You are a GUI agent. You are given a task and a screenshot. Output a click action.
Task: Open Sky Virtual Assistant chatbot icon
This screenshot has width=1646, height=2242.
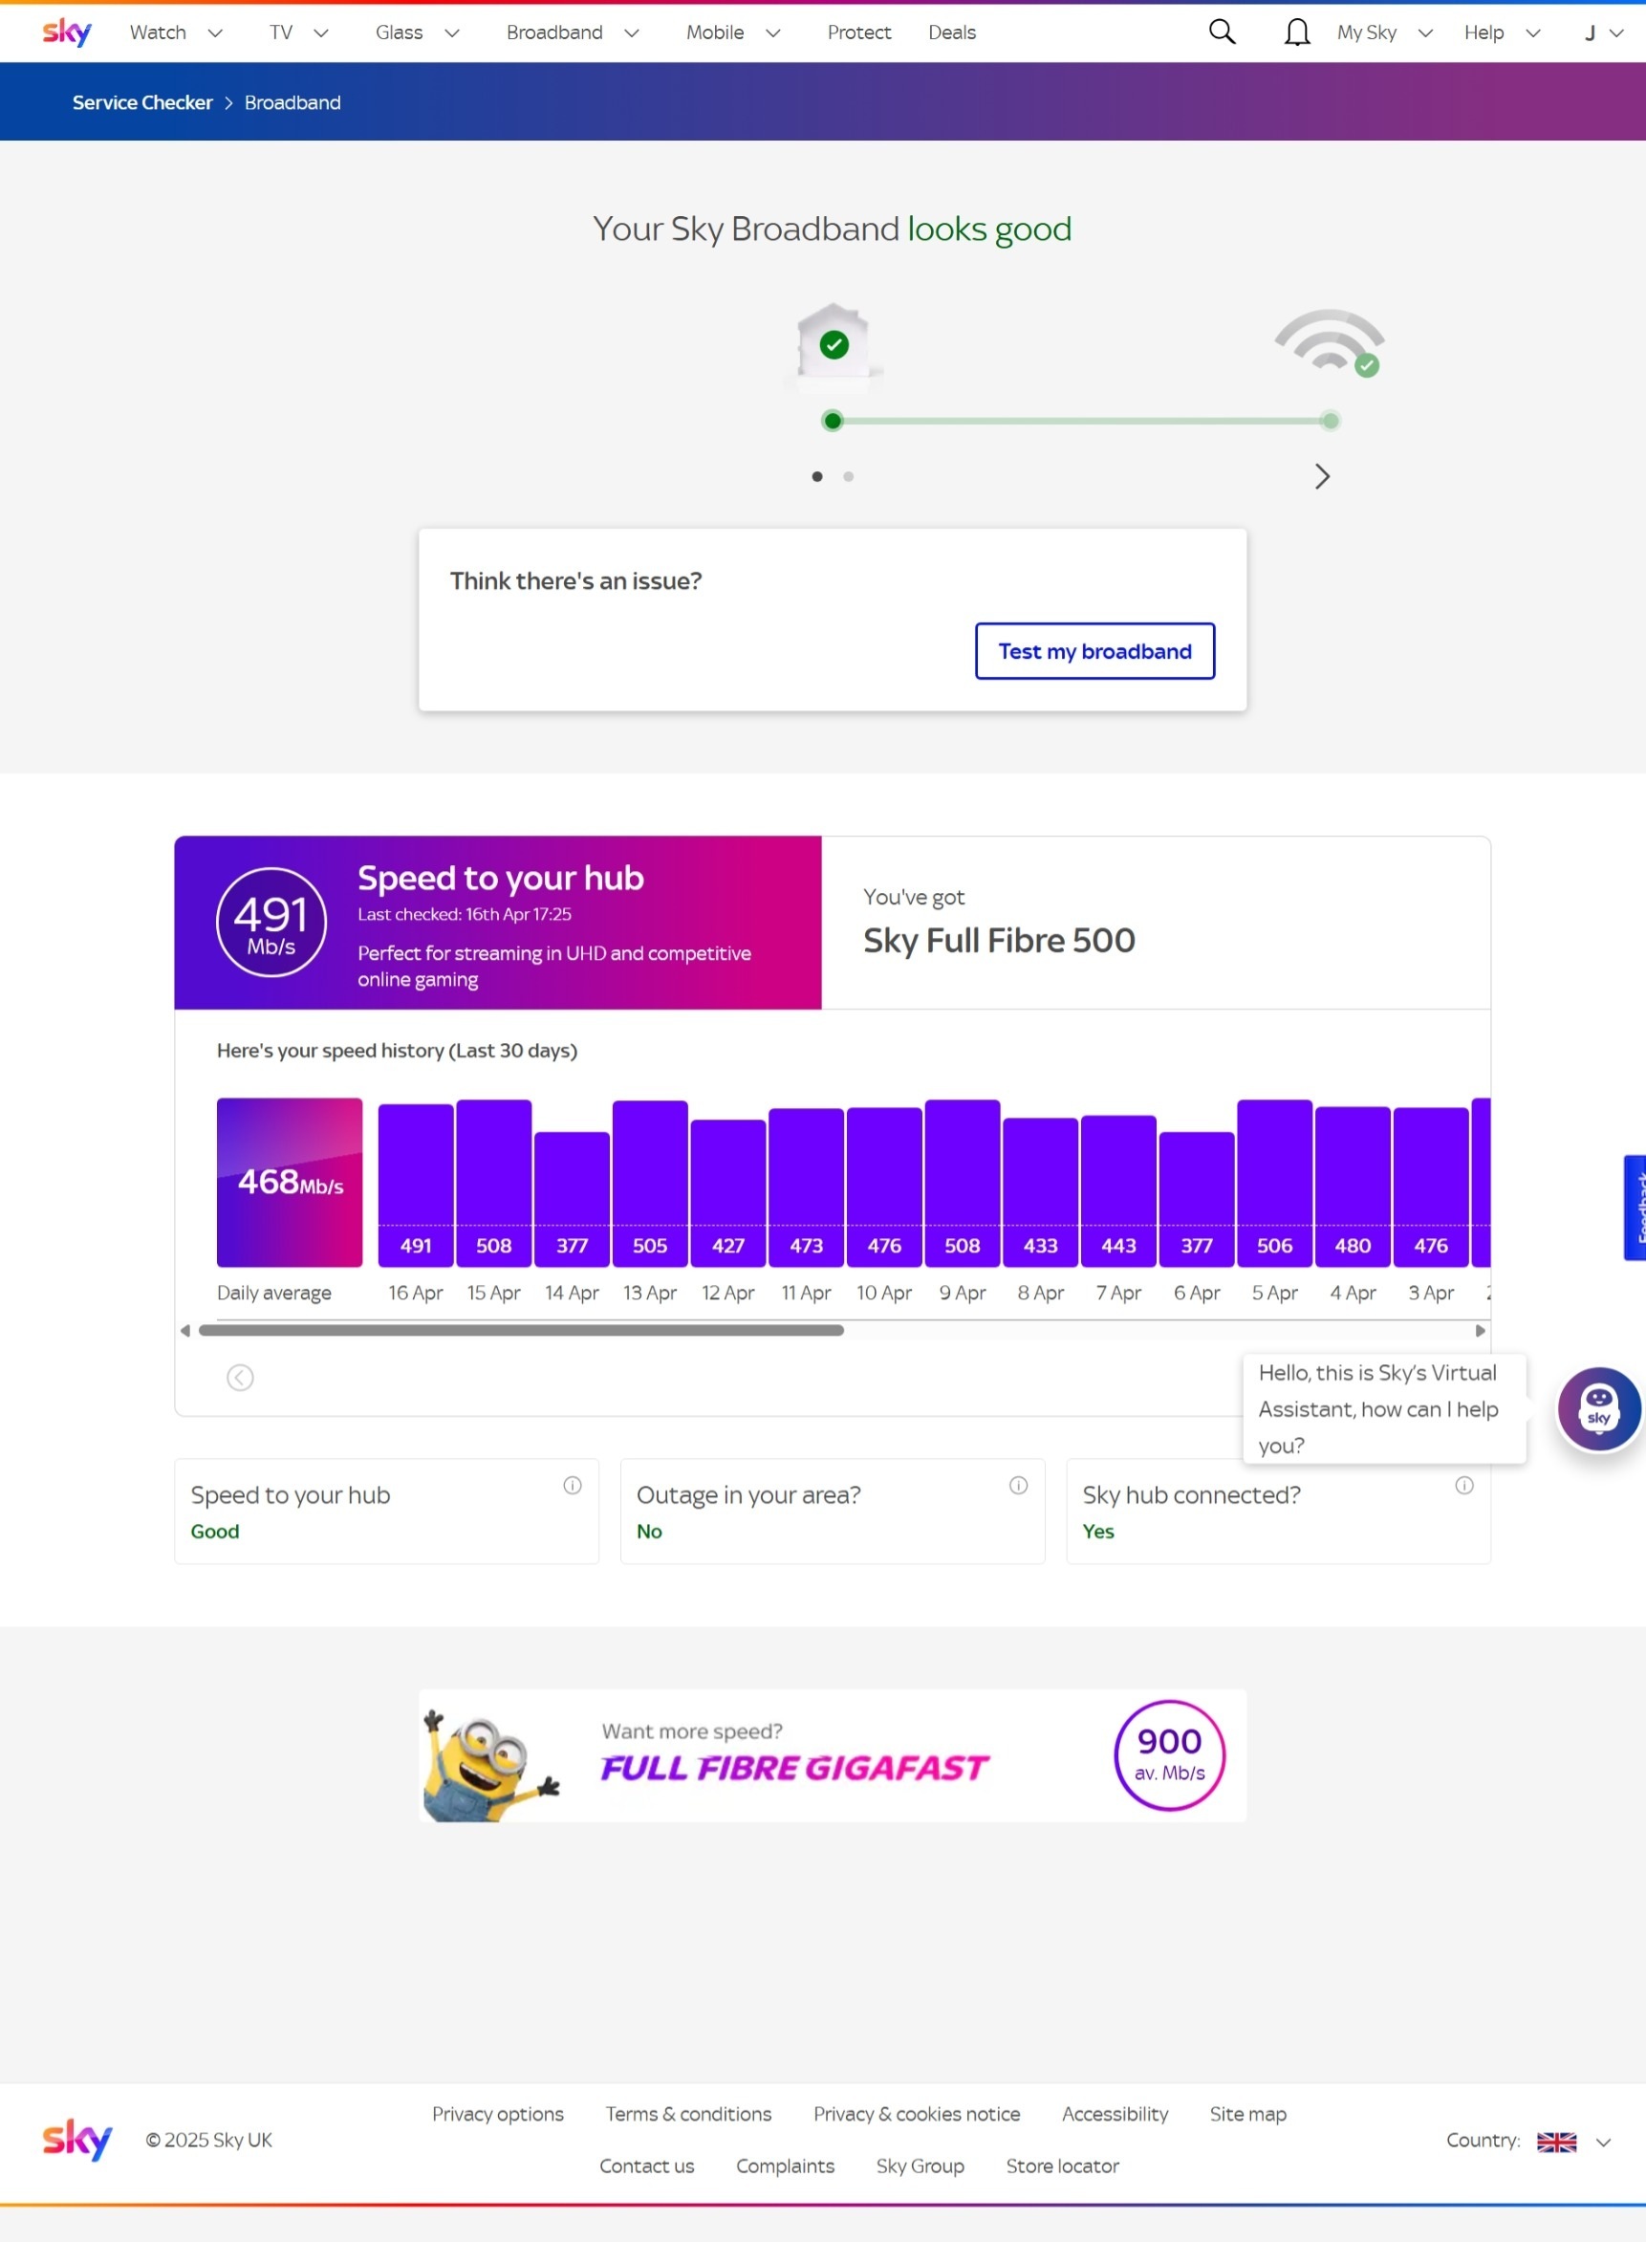point(1598,1408)
